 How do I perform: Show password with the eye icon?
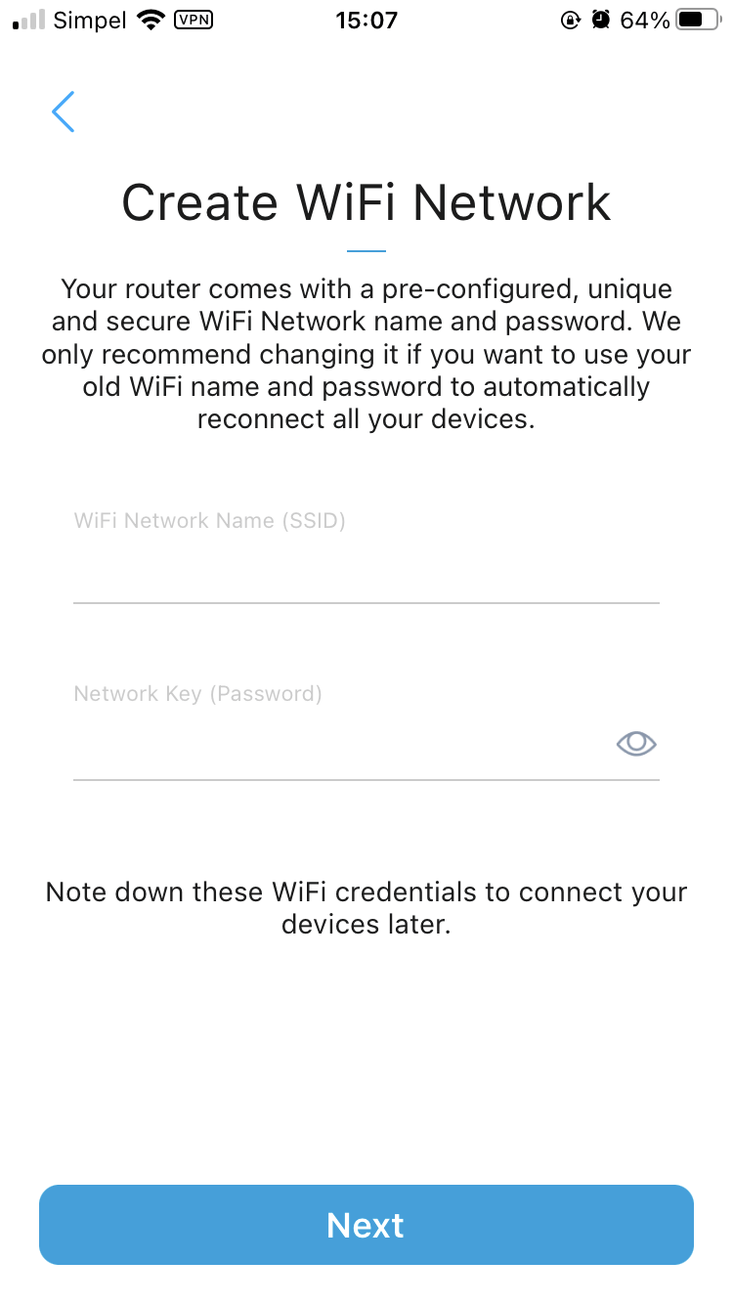pos(636,744)
